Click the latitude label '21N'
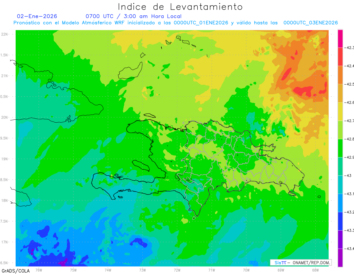The height and width of the screenshot is (274, 354). point(5,76)
